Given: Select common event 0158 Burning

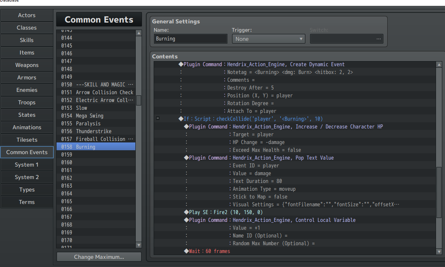Looking at the screenshot, I should pos(96,147).
